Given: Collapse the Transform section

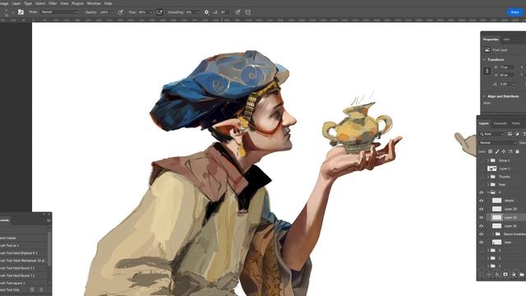Looking at the screenshot, I should 484,59.
